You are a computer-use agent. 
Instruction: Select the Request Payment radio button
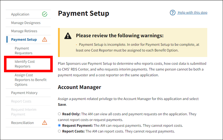(59, 125)
